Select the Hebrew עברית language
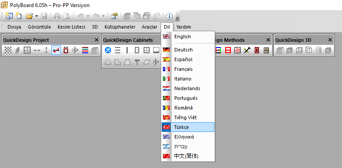Screen dimensions: 342x168 point(188,146)
